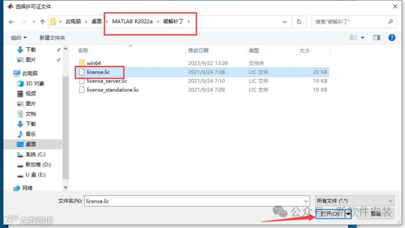This screenshot has width=405, height=228.
Task: Open the 打开 button split arrow
Action: (348, 214)
